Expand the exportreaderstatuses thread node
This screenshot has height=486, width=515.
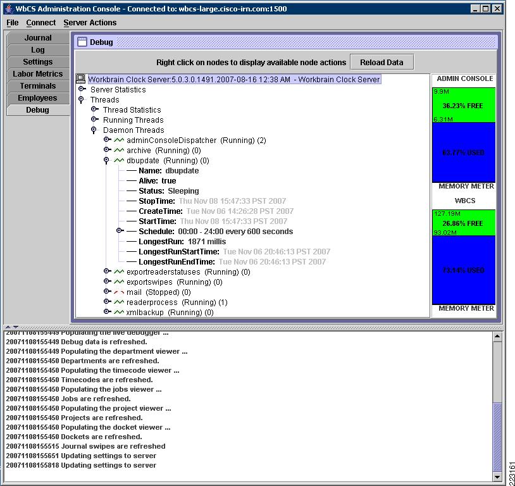pyautogui.click(x=107, y=271)
